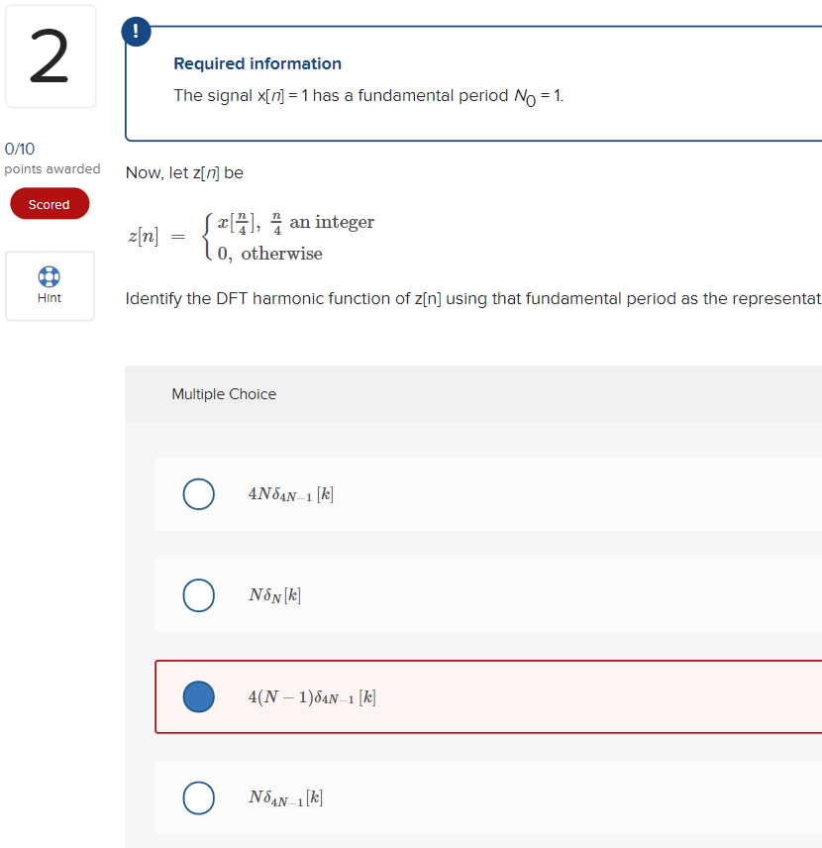Click the Required information heading
The image size is (822, 848).
257,63
